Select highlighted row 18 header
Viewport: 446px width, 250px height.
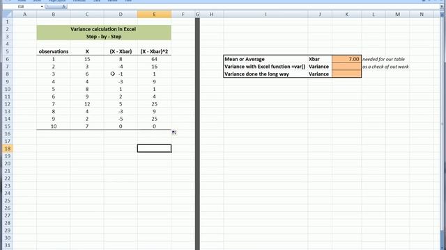[x=8, y=149]
